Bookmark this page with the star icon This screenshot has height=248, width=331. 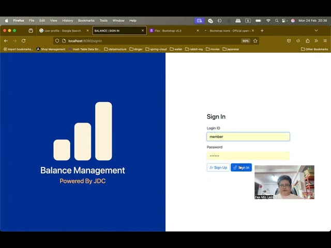tap(255, 41)
